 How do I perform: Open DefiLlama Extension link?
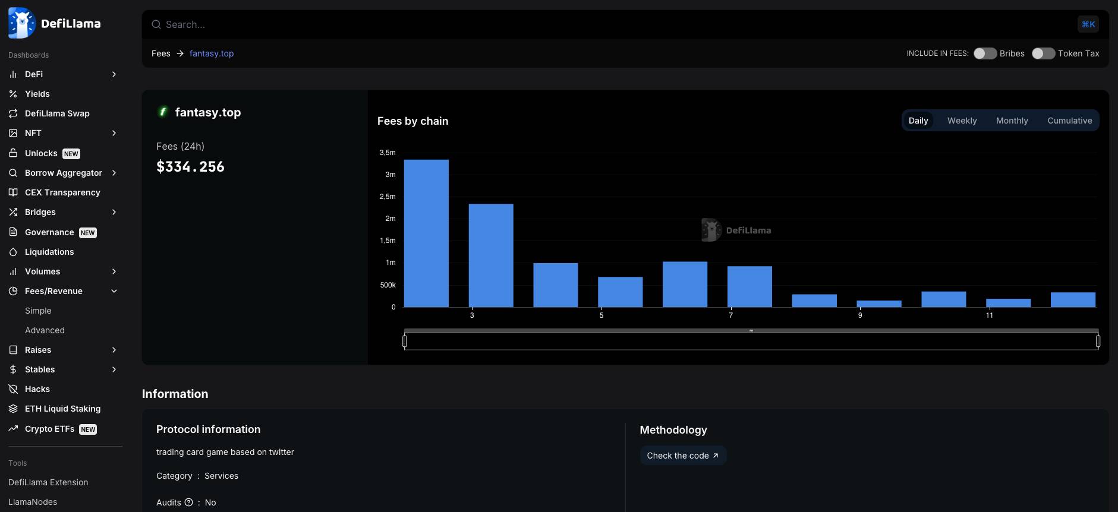pyautogui.click(x=48, y=482)
